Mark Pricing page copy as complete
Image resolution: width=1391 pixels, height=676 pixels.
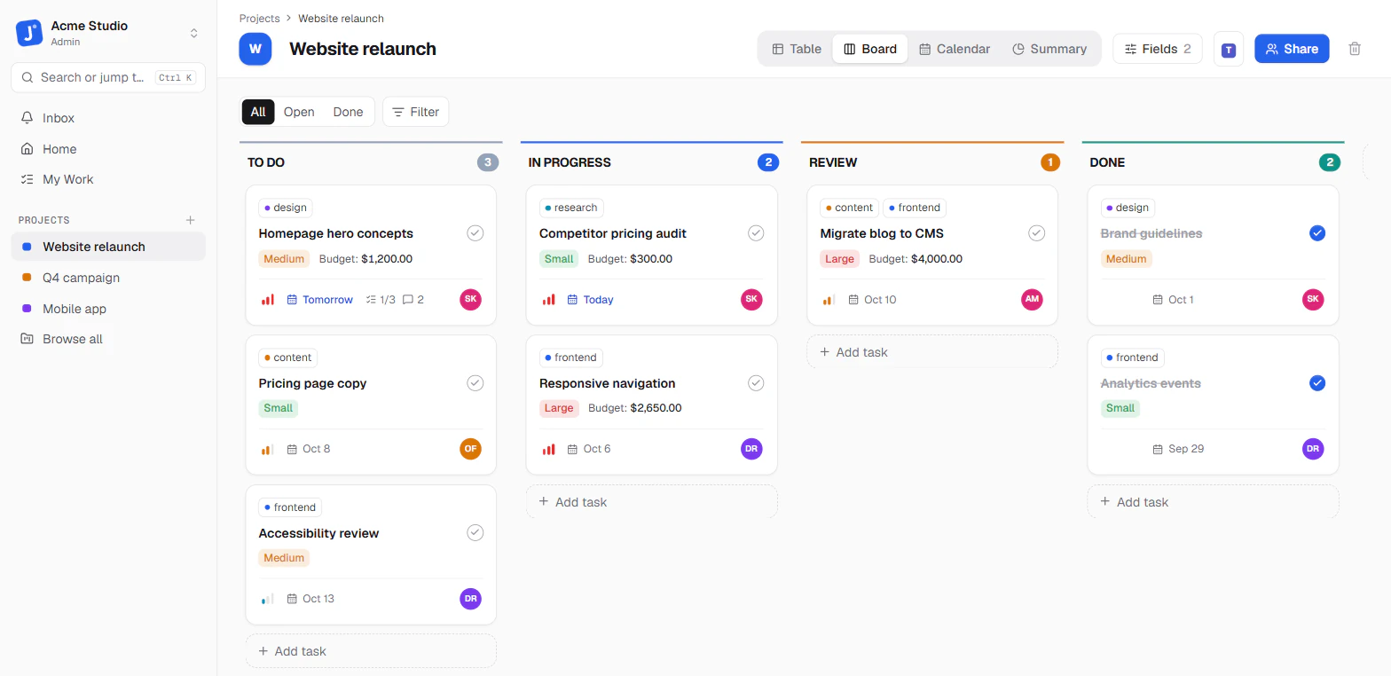tap(475, 383)
